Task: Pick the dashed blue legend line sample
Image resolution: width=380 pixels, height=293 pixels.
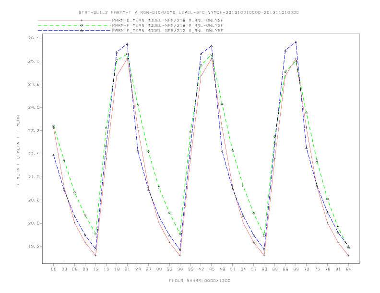Action: 74,31
